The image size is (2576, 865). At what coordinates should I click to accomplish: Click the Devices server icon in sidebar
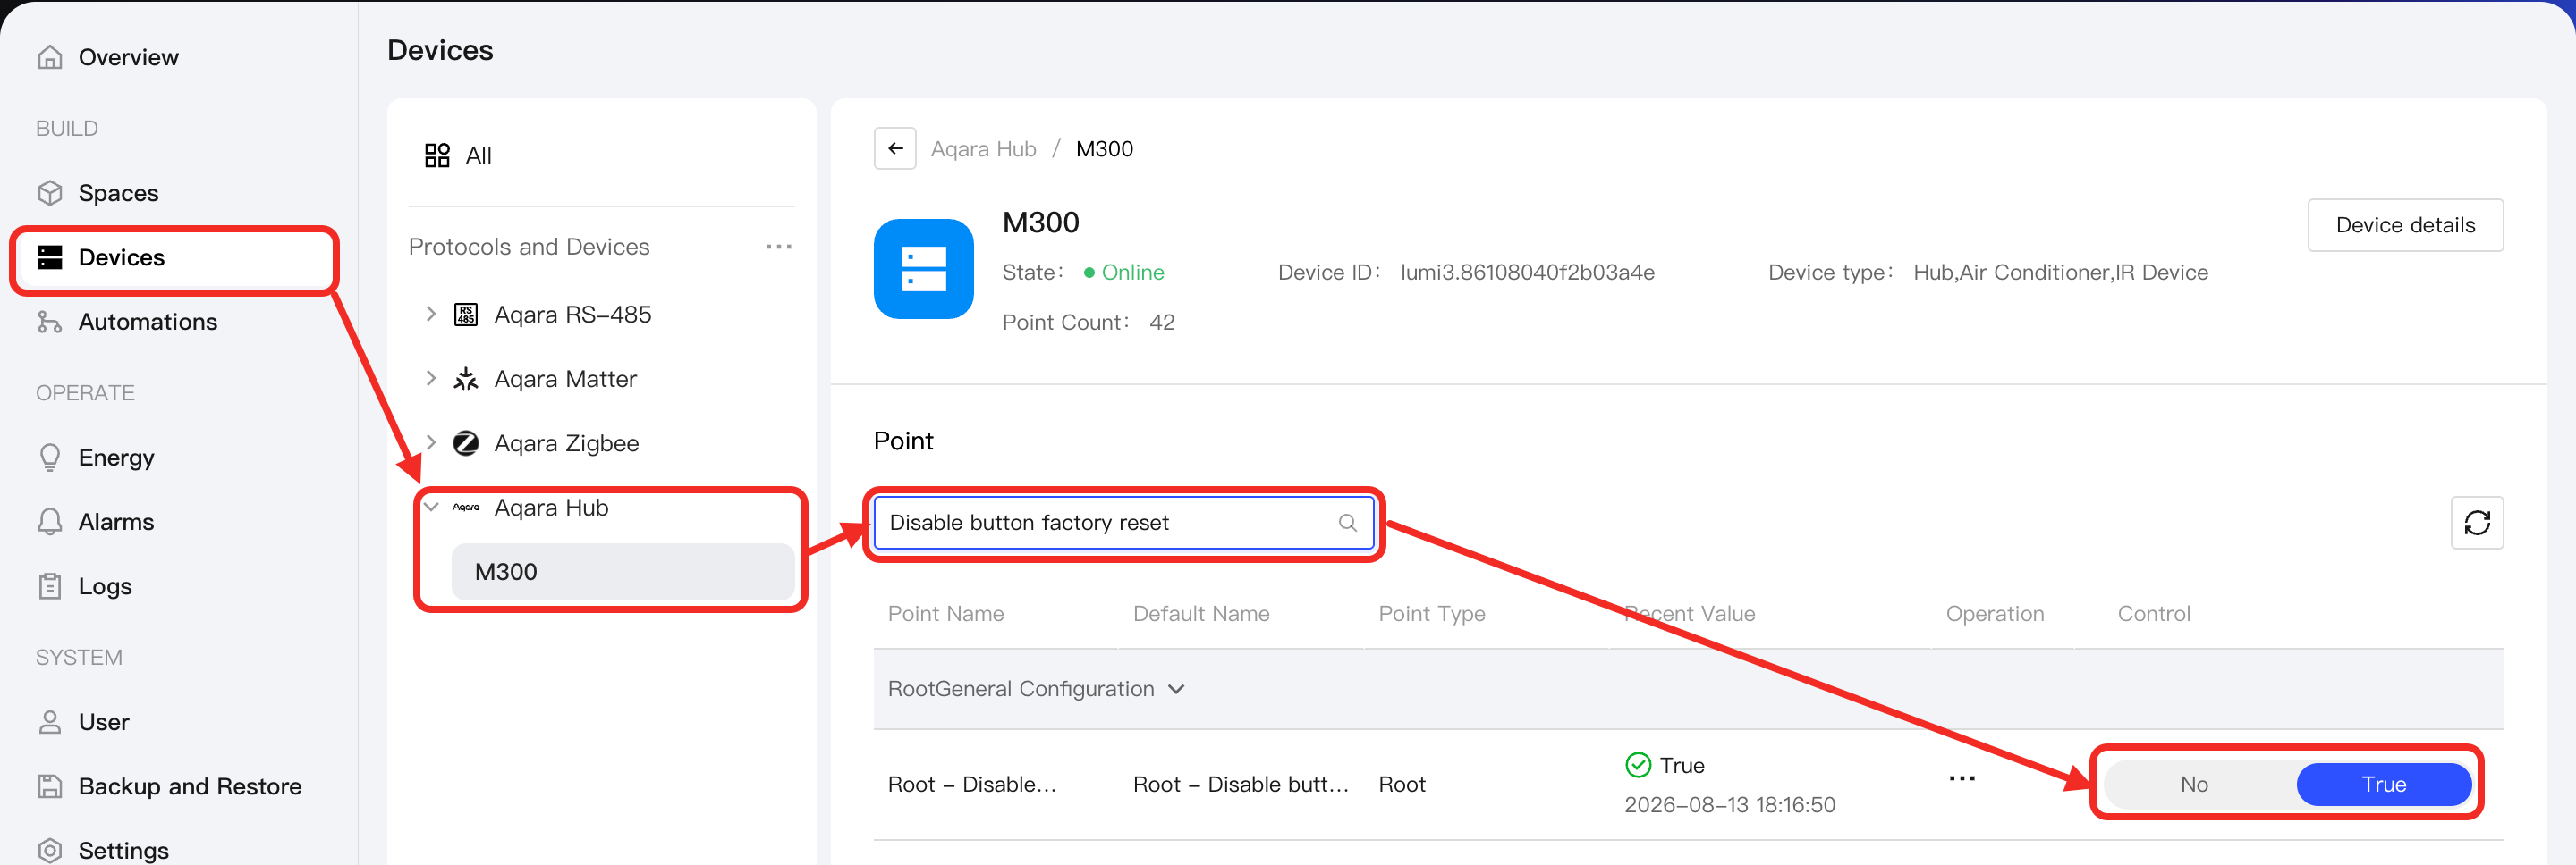tap(50, 256)
